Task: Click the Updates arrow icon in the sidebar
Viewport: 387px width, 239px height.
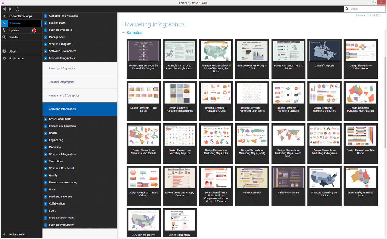Action: pos(4,30)
